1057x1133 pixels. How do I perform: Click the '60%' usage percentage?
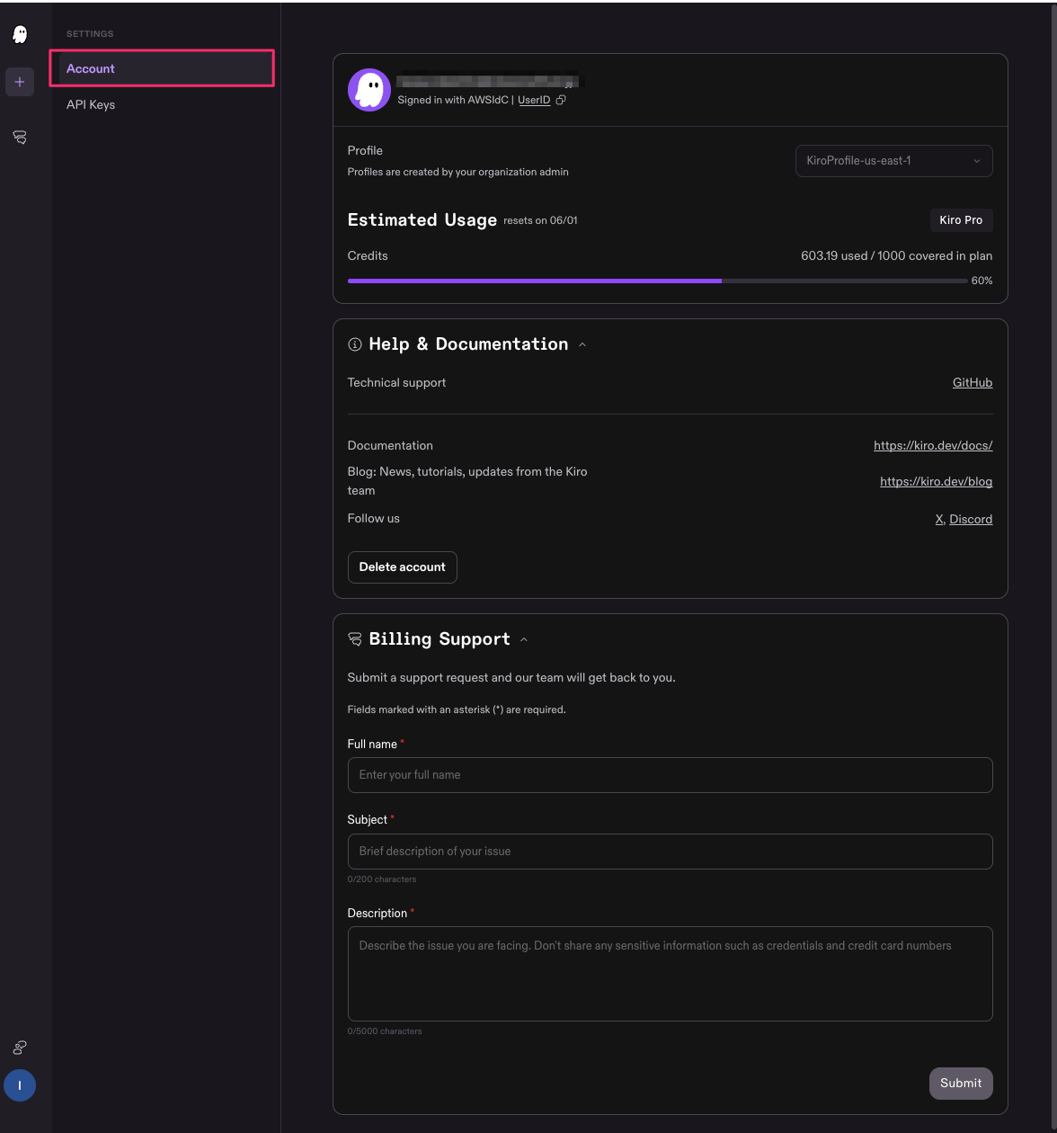[982, 281]
